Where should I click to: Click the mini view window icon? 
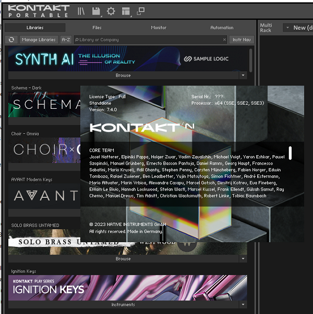141,11
